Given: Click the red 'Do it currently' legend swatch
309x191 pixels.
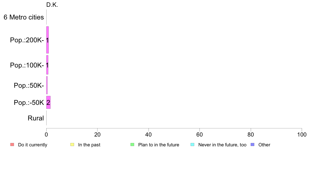Looking at the screenshot, I should 12,145.
